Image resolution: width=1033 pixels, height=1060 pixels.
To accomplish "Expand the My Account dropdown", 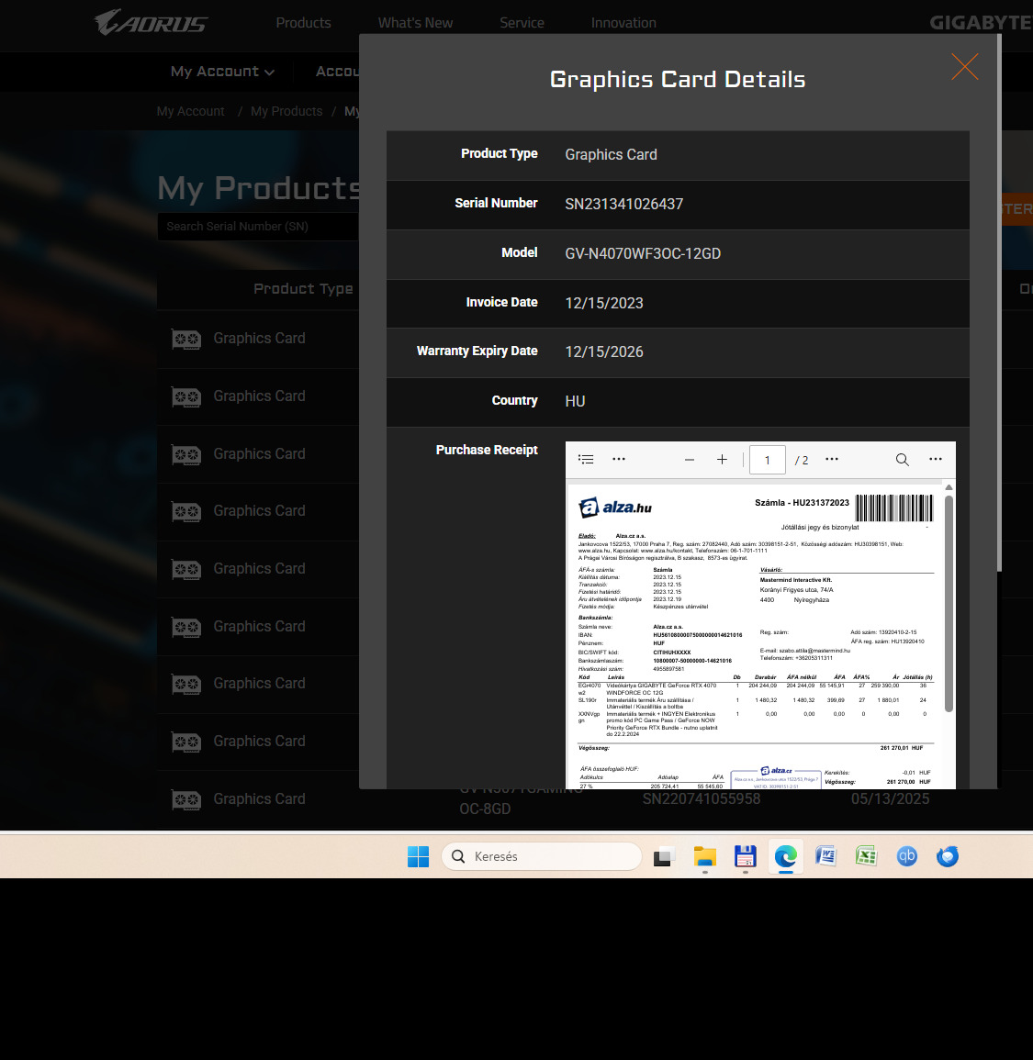I will coord(222,71).
